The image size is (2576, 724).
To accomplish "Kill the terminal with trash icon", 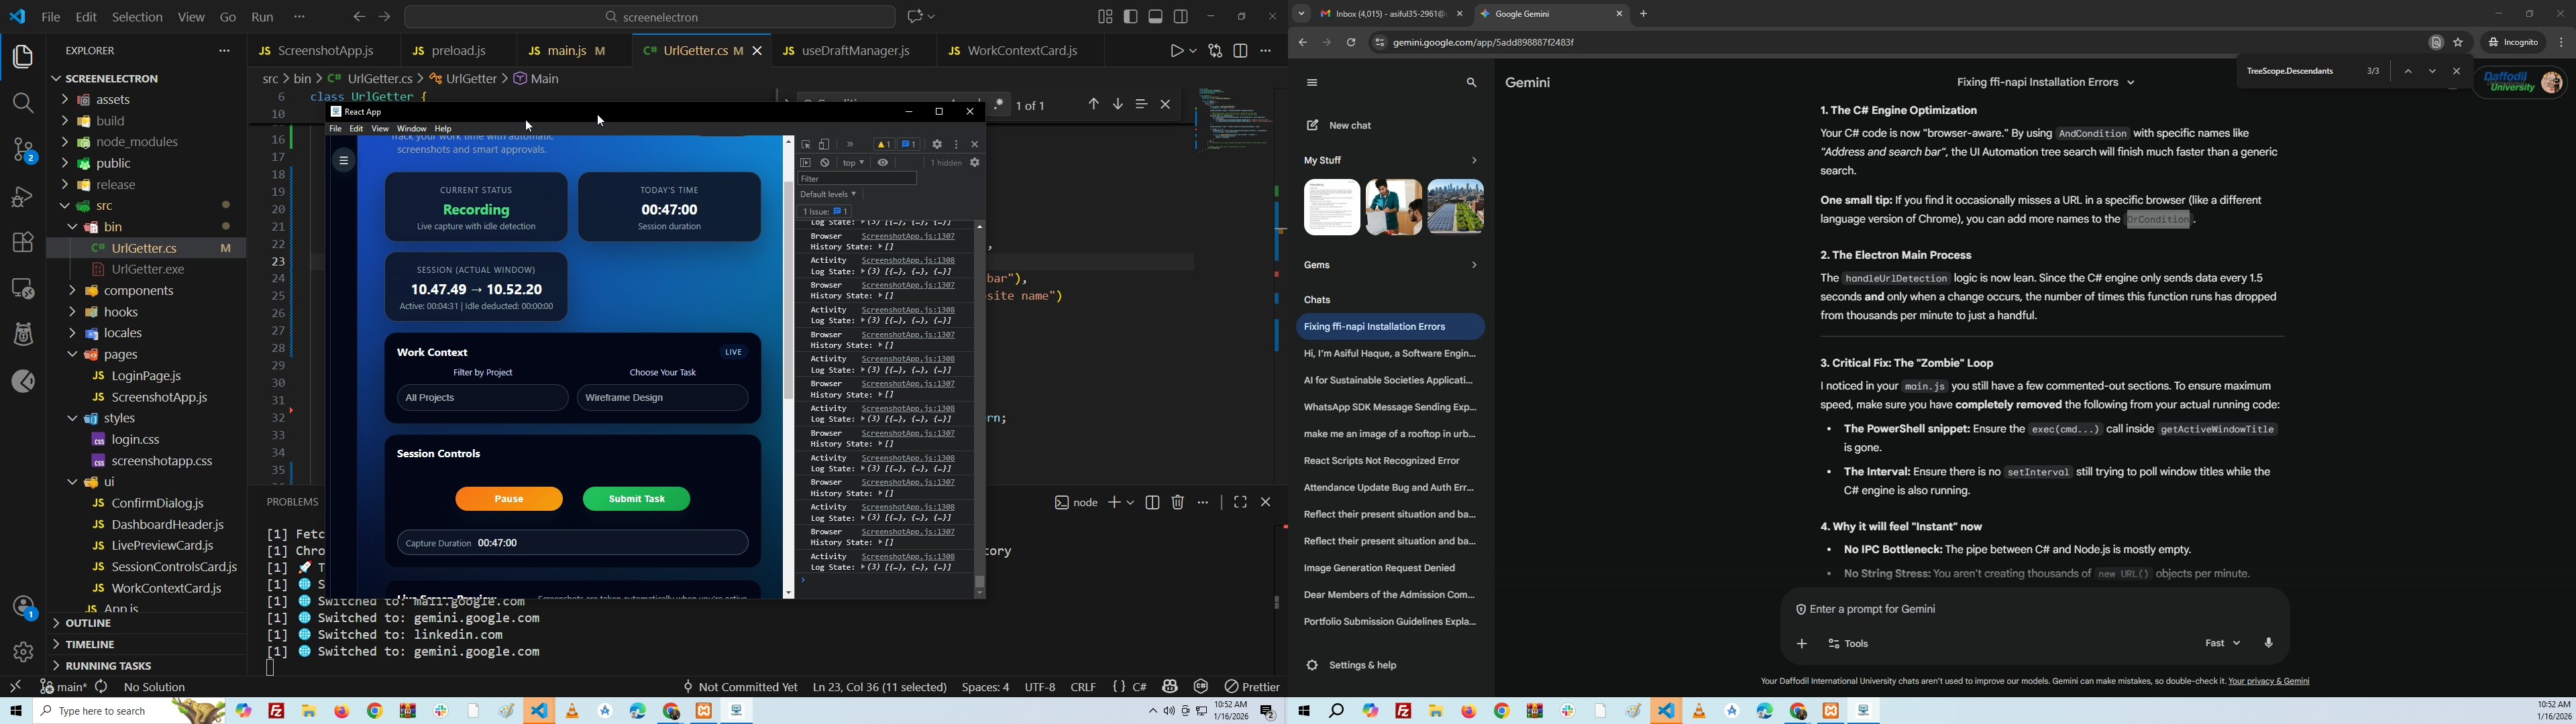I will pos(1178,502).
